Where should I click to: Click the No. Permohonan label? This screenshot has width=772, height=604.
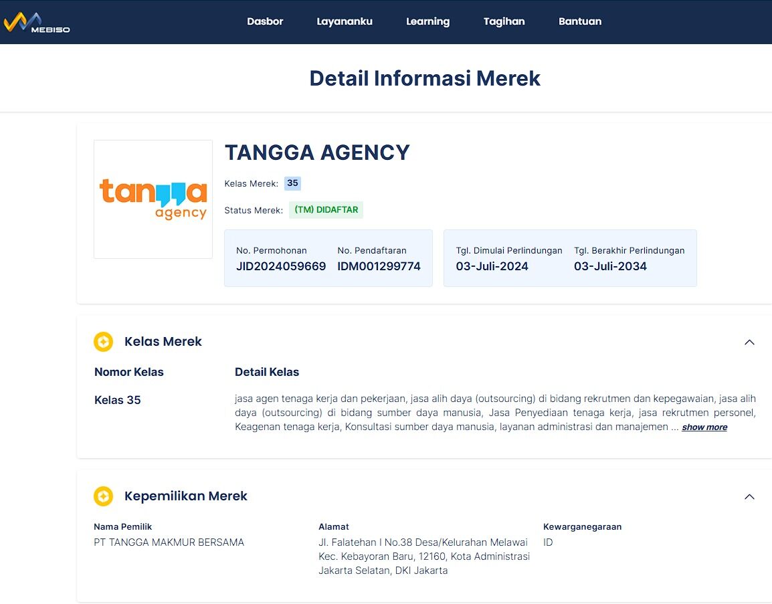click(272, 251)
